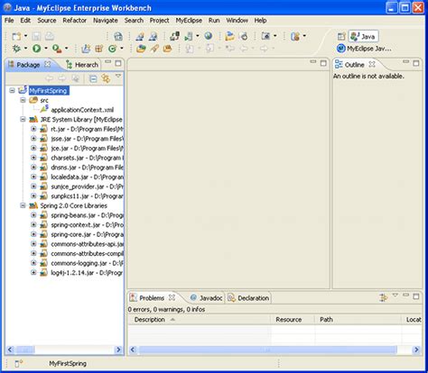Open the Window menu
428x373 pixels.
point(237,21)
